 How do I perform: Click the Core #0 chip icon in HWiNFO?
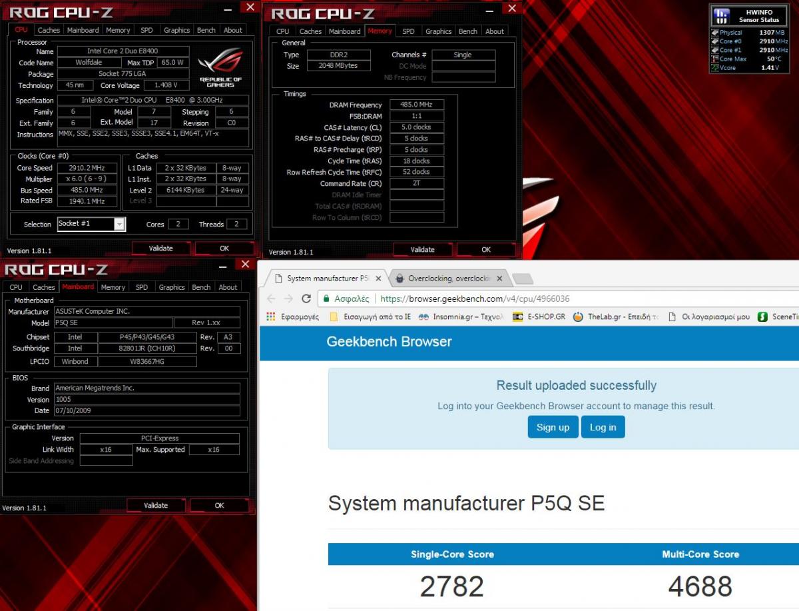pyautogui.click(x=714, y=41)
